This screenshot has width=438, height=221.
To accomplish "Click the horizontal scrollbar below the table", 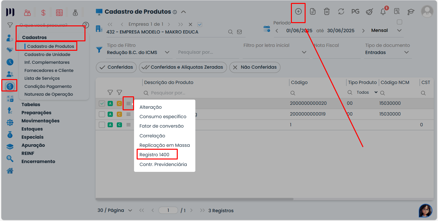I will (194, 199).
